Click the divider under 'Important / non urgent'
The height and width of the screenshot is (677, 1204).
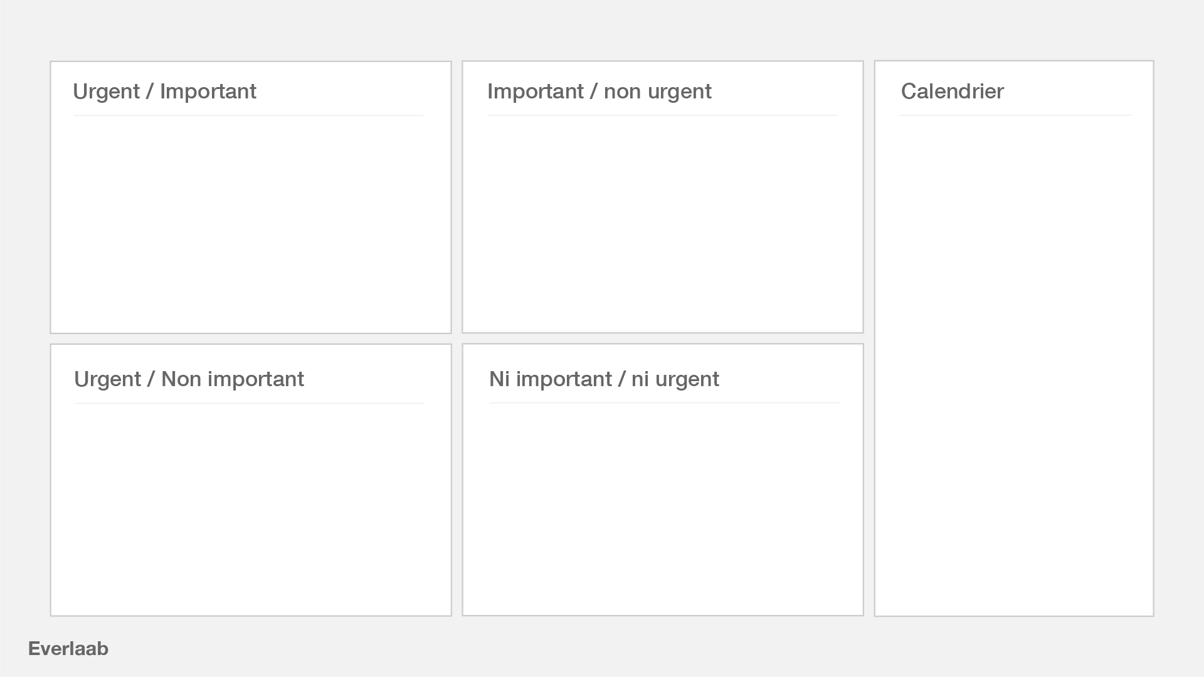tap(663, 115)
